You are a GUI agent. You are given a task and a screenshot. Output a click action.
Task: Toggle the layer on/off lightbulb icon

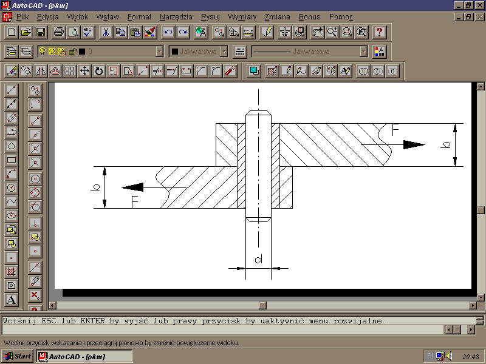[x=43, y=52]
